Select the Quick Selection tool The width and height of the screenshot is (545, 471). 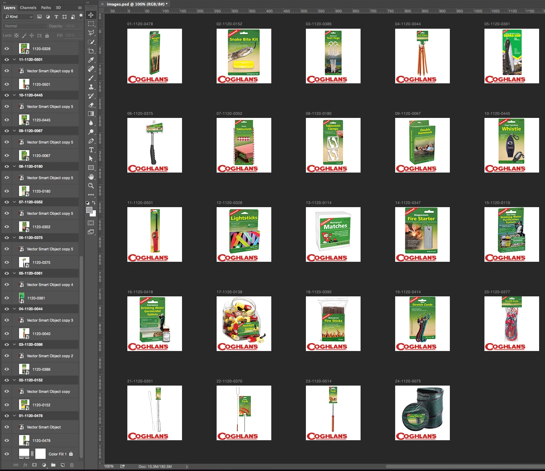(91, 42)
